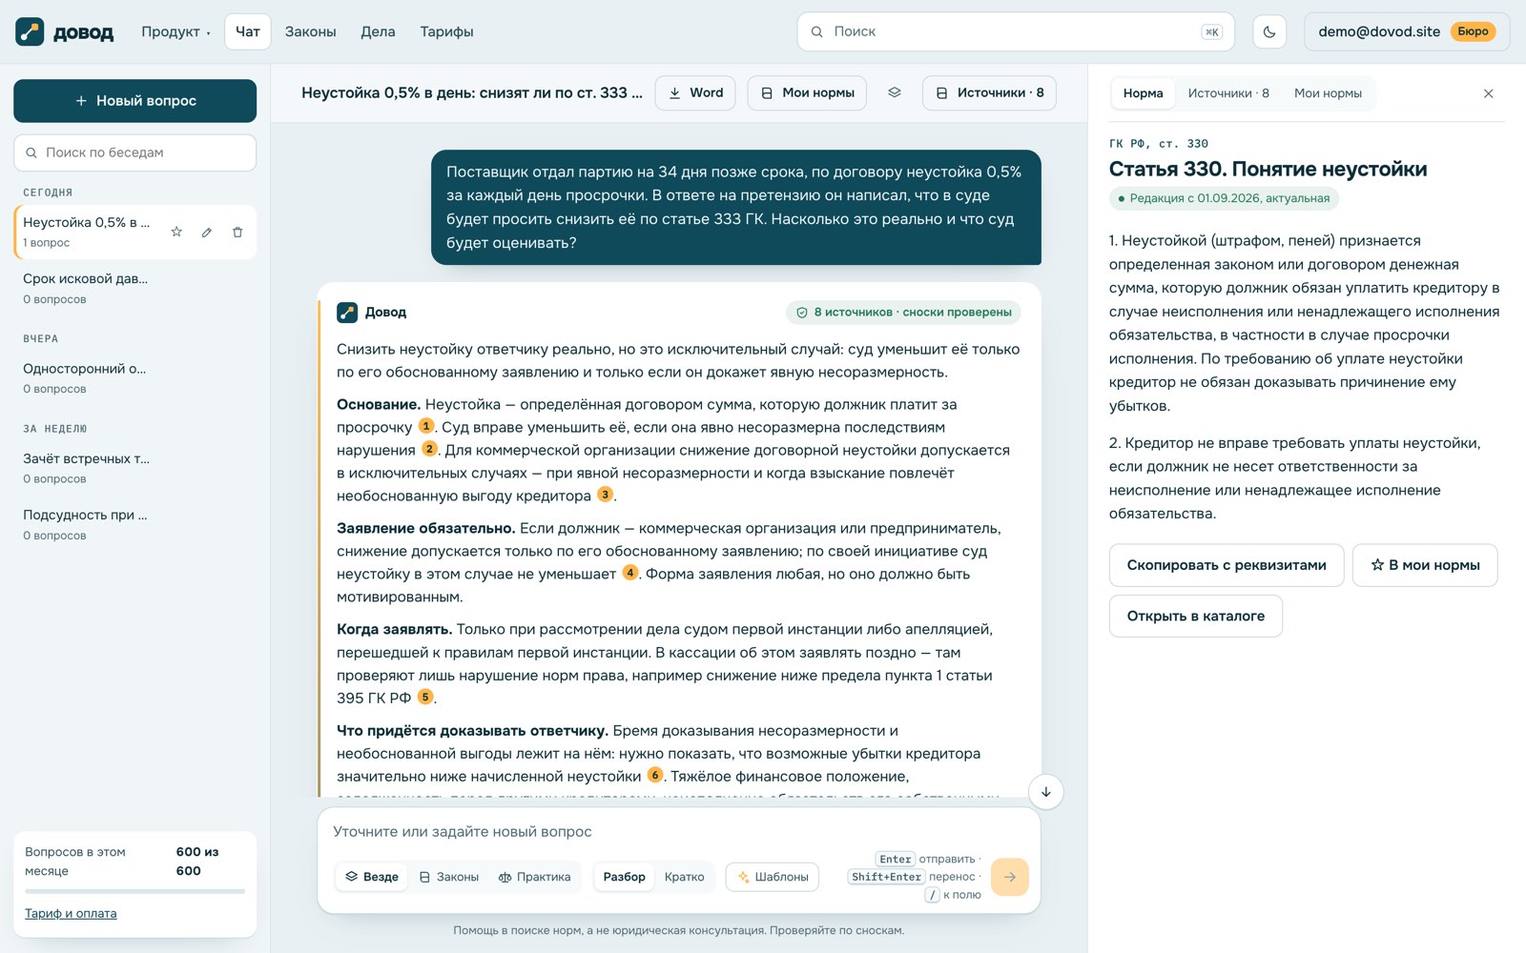The width and height of the screenshot is (1526, 953).
Task: Open footnote 4 citation marker
Action: 630,573
